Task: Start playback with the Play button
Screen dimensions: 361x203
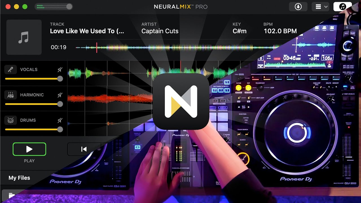Action: [x=29, y=149]
